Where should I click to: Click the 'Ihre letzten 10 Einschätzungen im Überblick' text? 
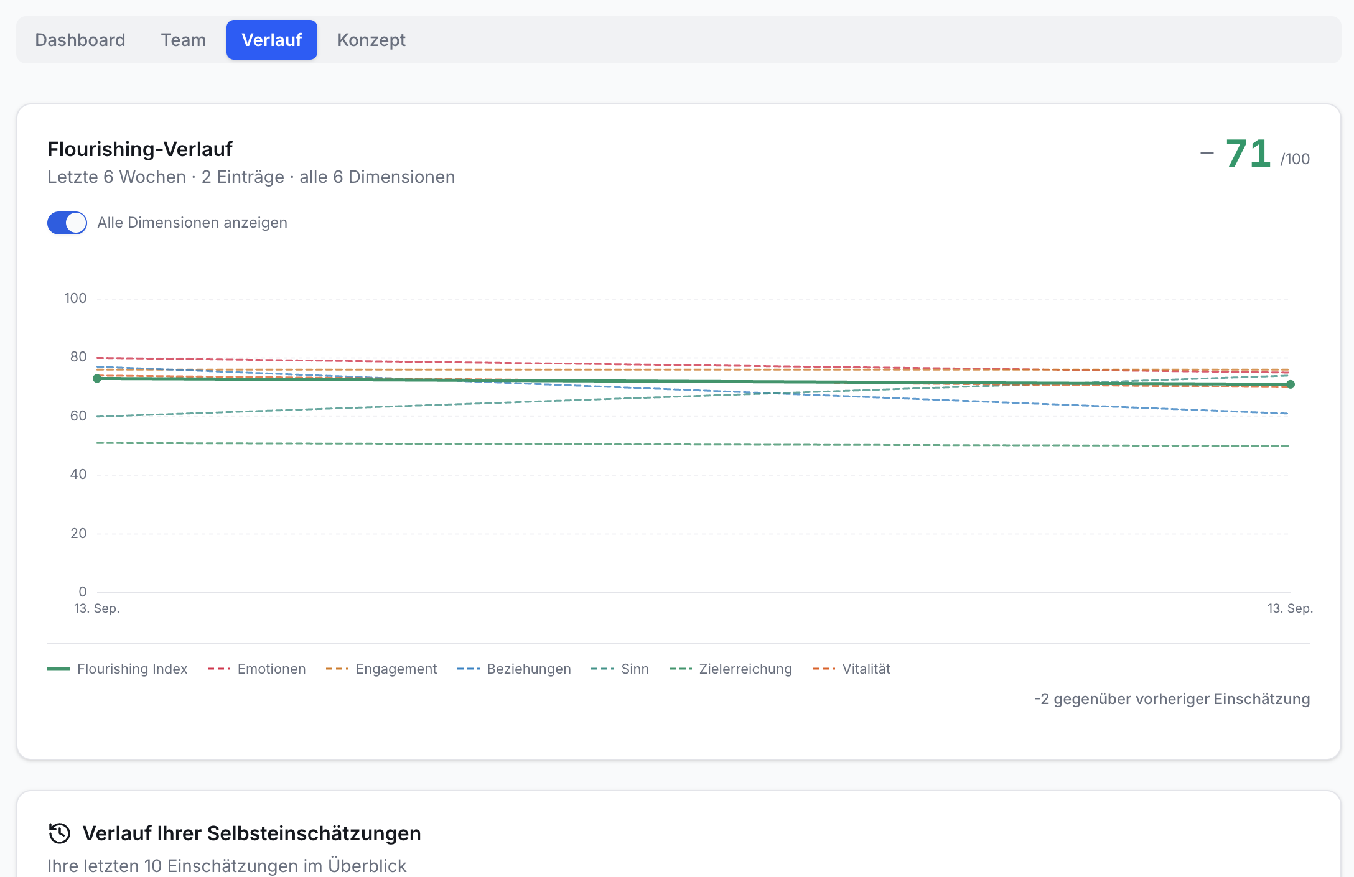[x=227, y=866]
